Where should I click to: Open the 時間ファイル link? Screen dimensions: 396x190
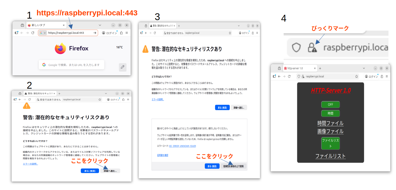(x=331, y=123)
